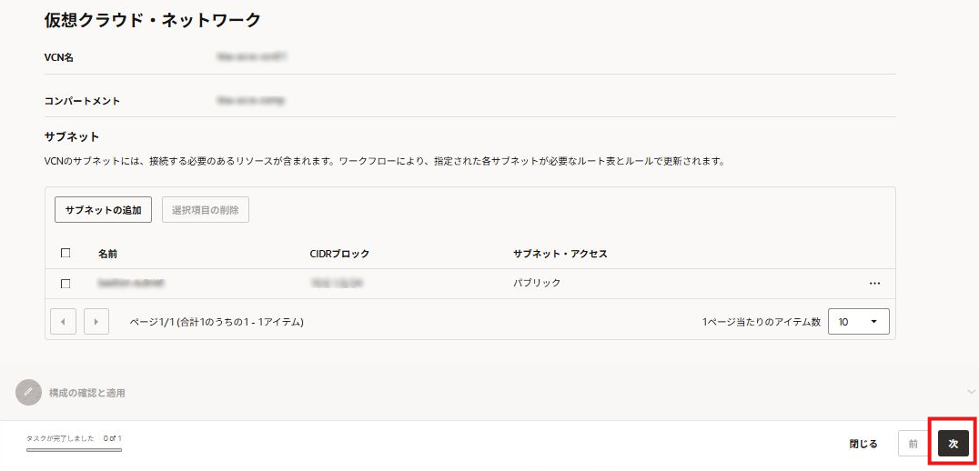Tick the checkbox on the パブリック subnet row
979x471 pixels.
pos(65,284)
